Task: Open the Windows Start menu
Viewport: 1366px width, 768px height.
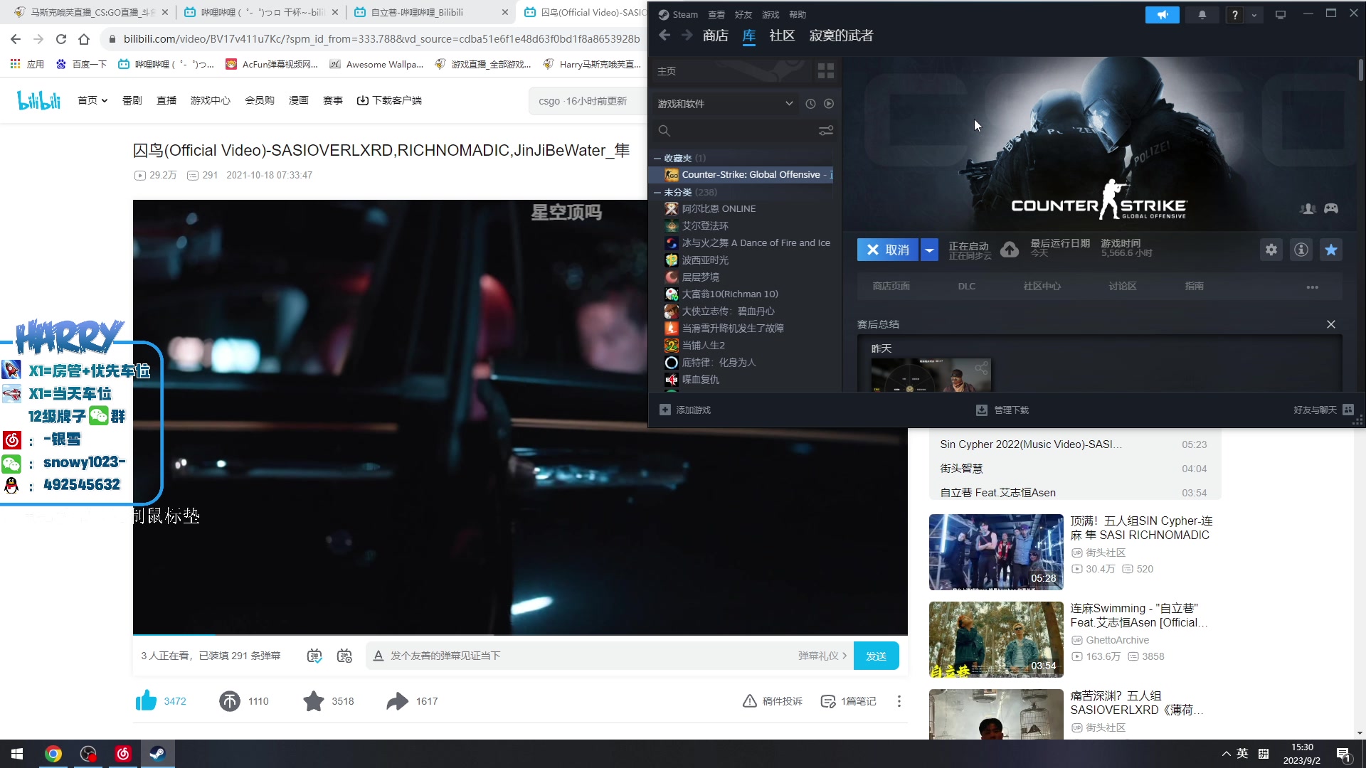Action: (17, 754)
